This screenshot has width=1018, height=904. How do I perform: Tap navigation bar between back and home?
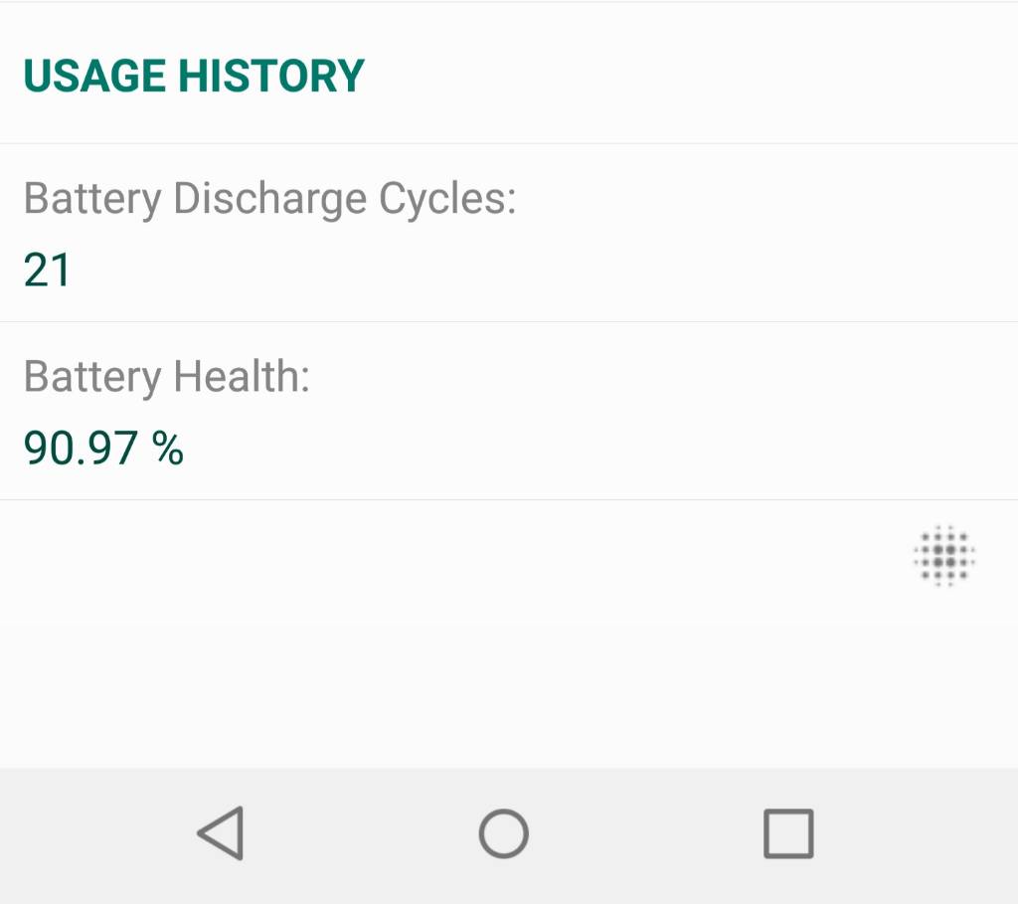(362, 833)
